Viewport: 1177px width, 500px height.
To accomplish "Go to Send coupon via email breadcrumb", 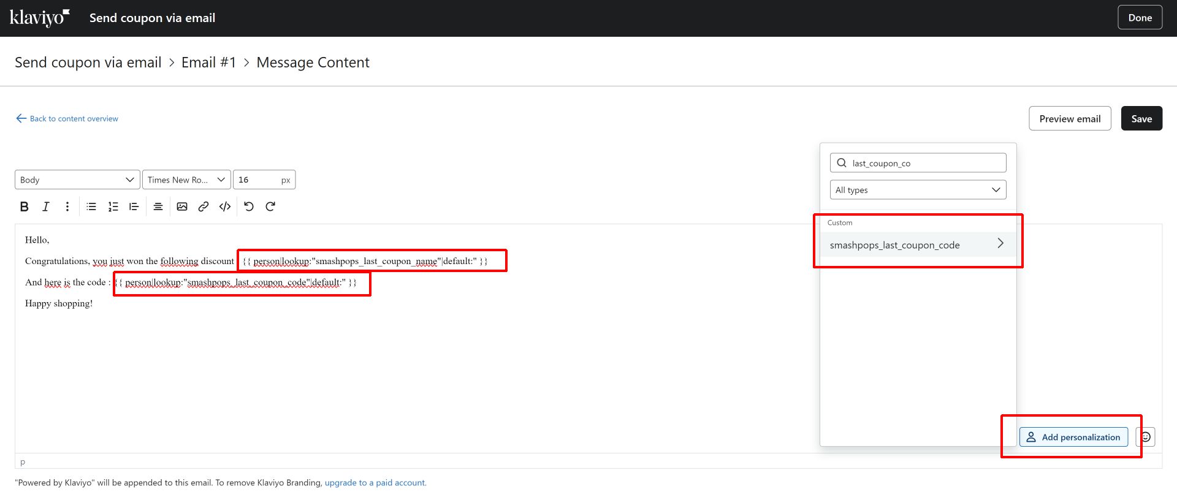I will point(88,63).
